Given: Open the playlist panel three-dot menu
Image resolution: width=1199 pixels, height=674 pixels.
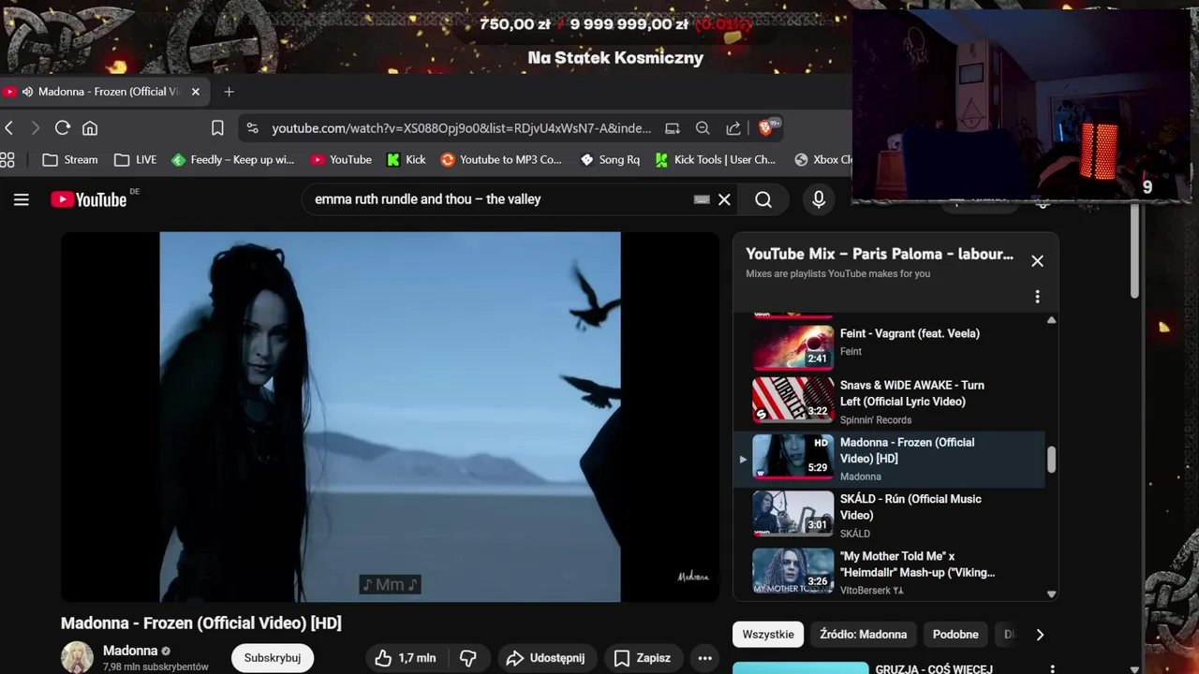Looking at the screenshot, I should tap(1037, 297).
